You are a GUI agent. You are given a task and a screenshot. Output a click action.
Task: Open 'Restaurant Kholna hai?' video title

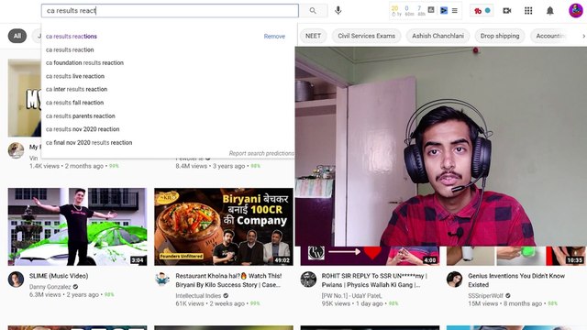point(228,280)
